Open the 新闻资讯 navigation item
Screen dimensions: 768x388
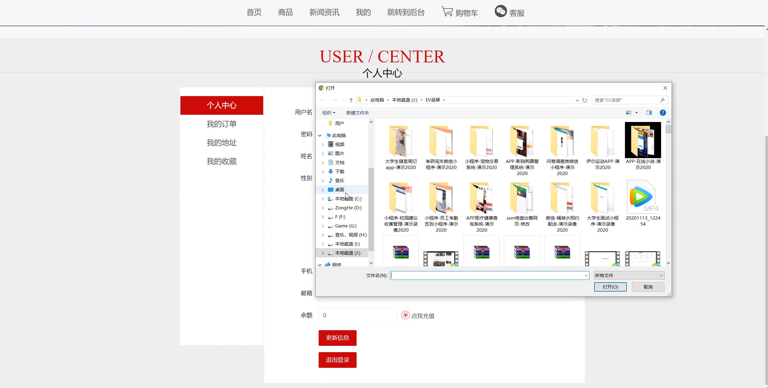pyautogui.click(x=324, y=12)
